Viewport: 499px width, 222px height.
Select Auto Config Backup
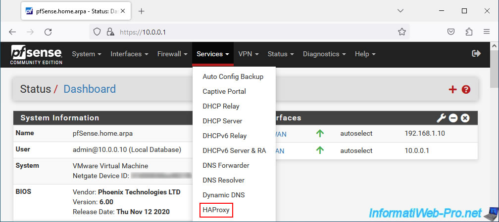click(233, 77)
